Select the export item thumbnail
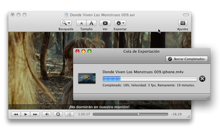 (x=87, y=78)
